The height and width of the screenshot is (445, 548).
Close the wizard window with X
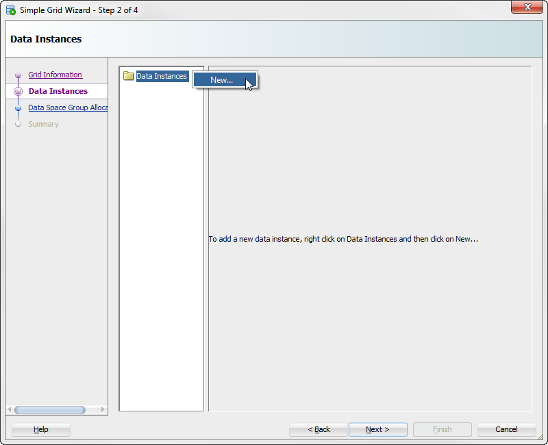tap(527, 7)
